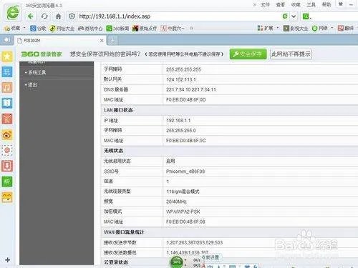Reload the page with the refresh icon

pyautogui.click(x=44, y=16)
